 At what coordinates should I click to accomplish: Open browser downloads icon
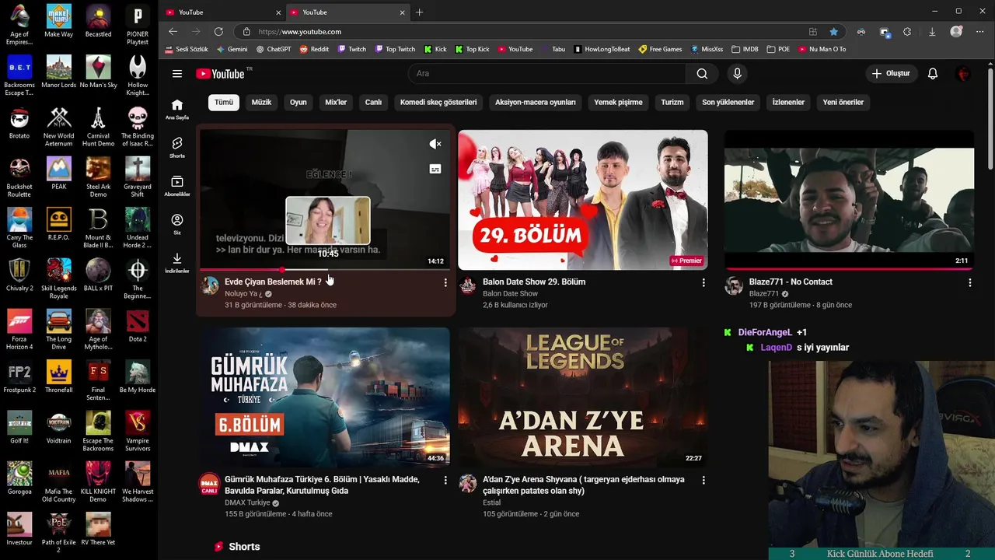[x=932, y=32]
